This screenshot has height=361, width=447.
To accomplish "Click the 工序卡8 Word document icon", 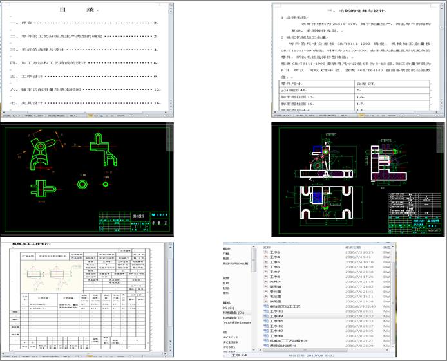I will click(x=266, y=336).
